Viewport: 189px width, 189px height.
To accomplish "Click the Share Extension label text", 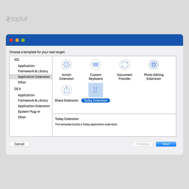I will click(66, 100).
